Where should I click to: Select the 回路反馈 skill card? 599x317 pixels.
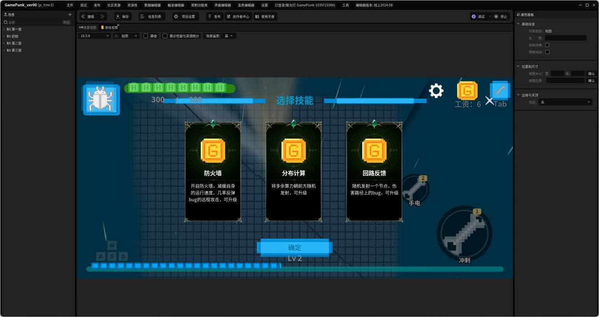click(x=374, y=171)
